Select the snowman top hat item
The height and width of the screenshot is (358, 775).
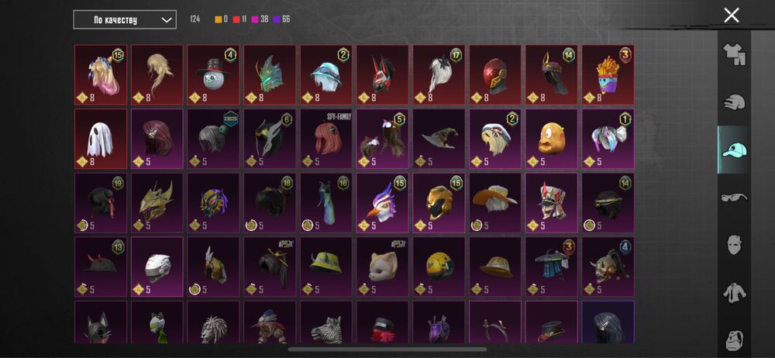pos(213,74)
